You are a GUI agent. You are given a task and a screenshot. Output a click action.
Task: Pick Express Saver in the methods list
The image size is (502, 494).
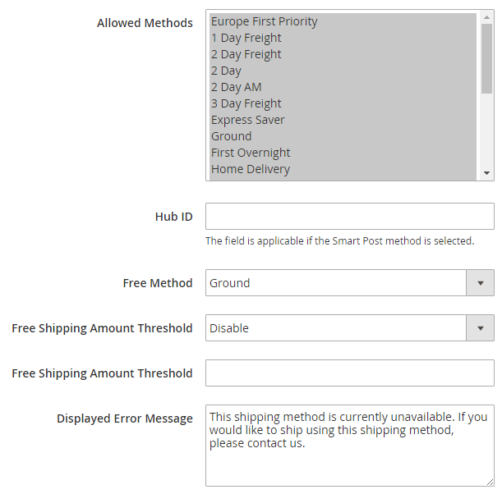click(x=247, y=120)
